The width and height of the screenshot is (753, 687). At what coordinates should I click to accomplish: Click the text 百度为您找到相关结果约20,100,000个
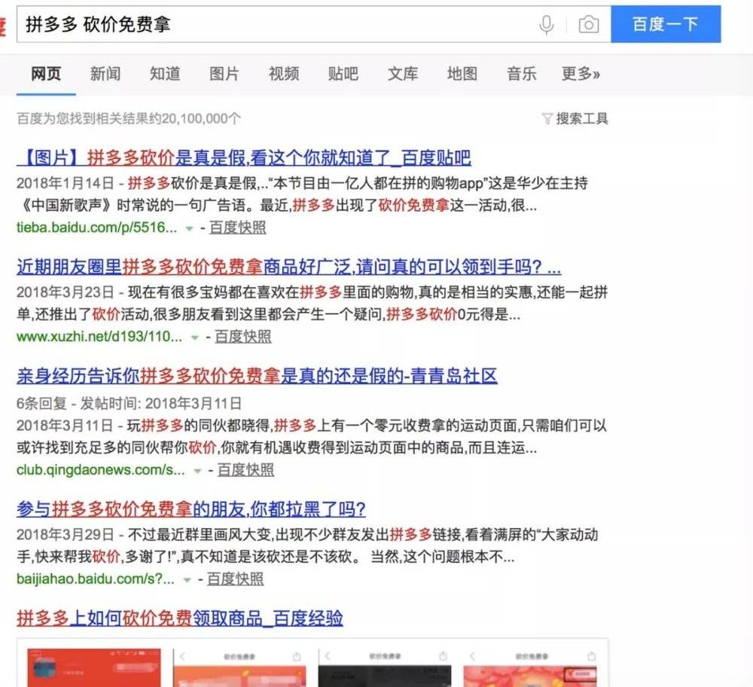click(x=129, y=119)
